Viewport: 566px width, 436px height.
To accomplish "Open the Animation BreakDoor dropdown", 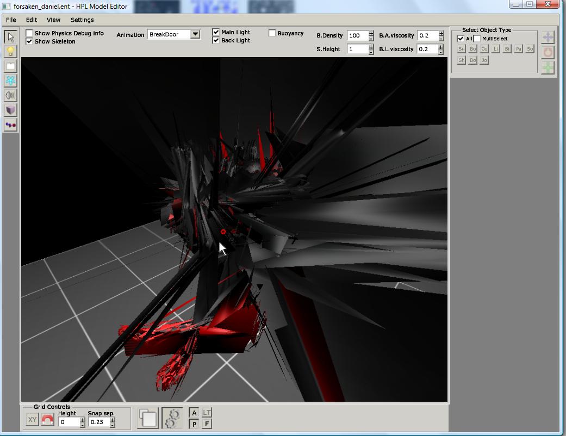I will tap(195, 34).
